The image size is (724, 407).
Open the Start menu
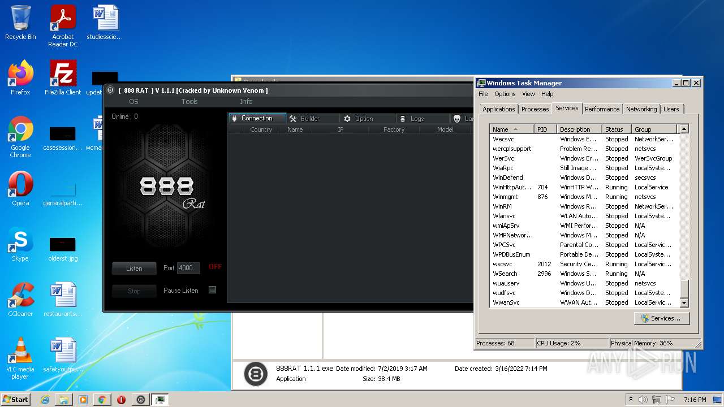[16, 400]
